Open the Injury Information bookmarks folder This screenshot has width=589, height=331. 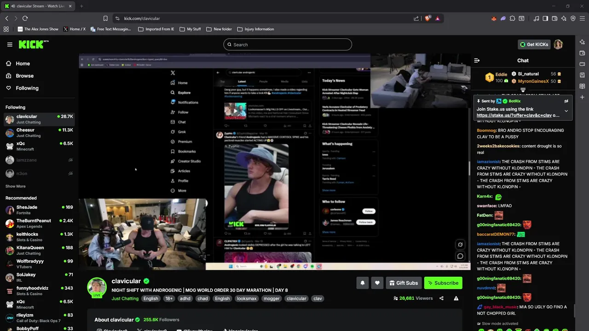coord(255,29)
